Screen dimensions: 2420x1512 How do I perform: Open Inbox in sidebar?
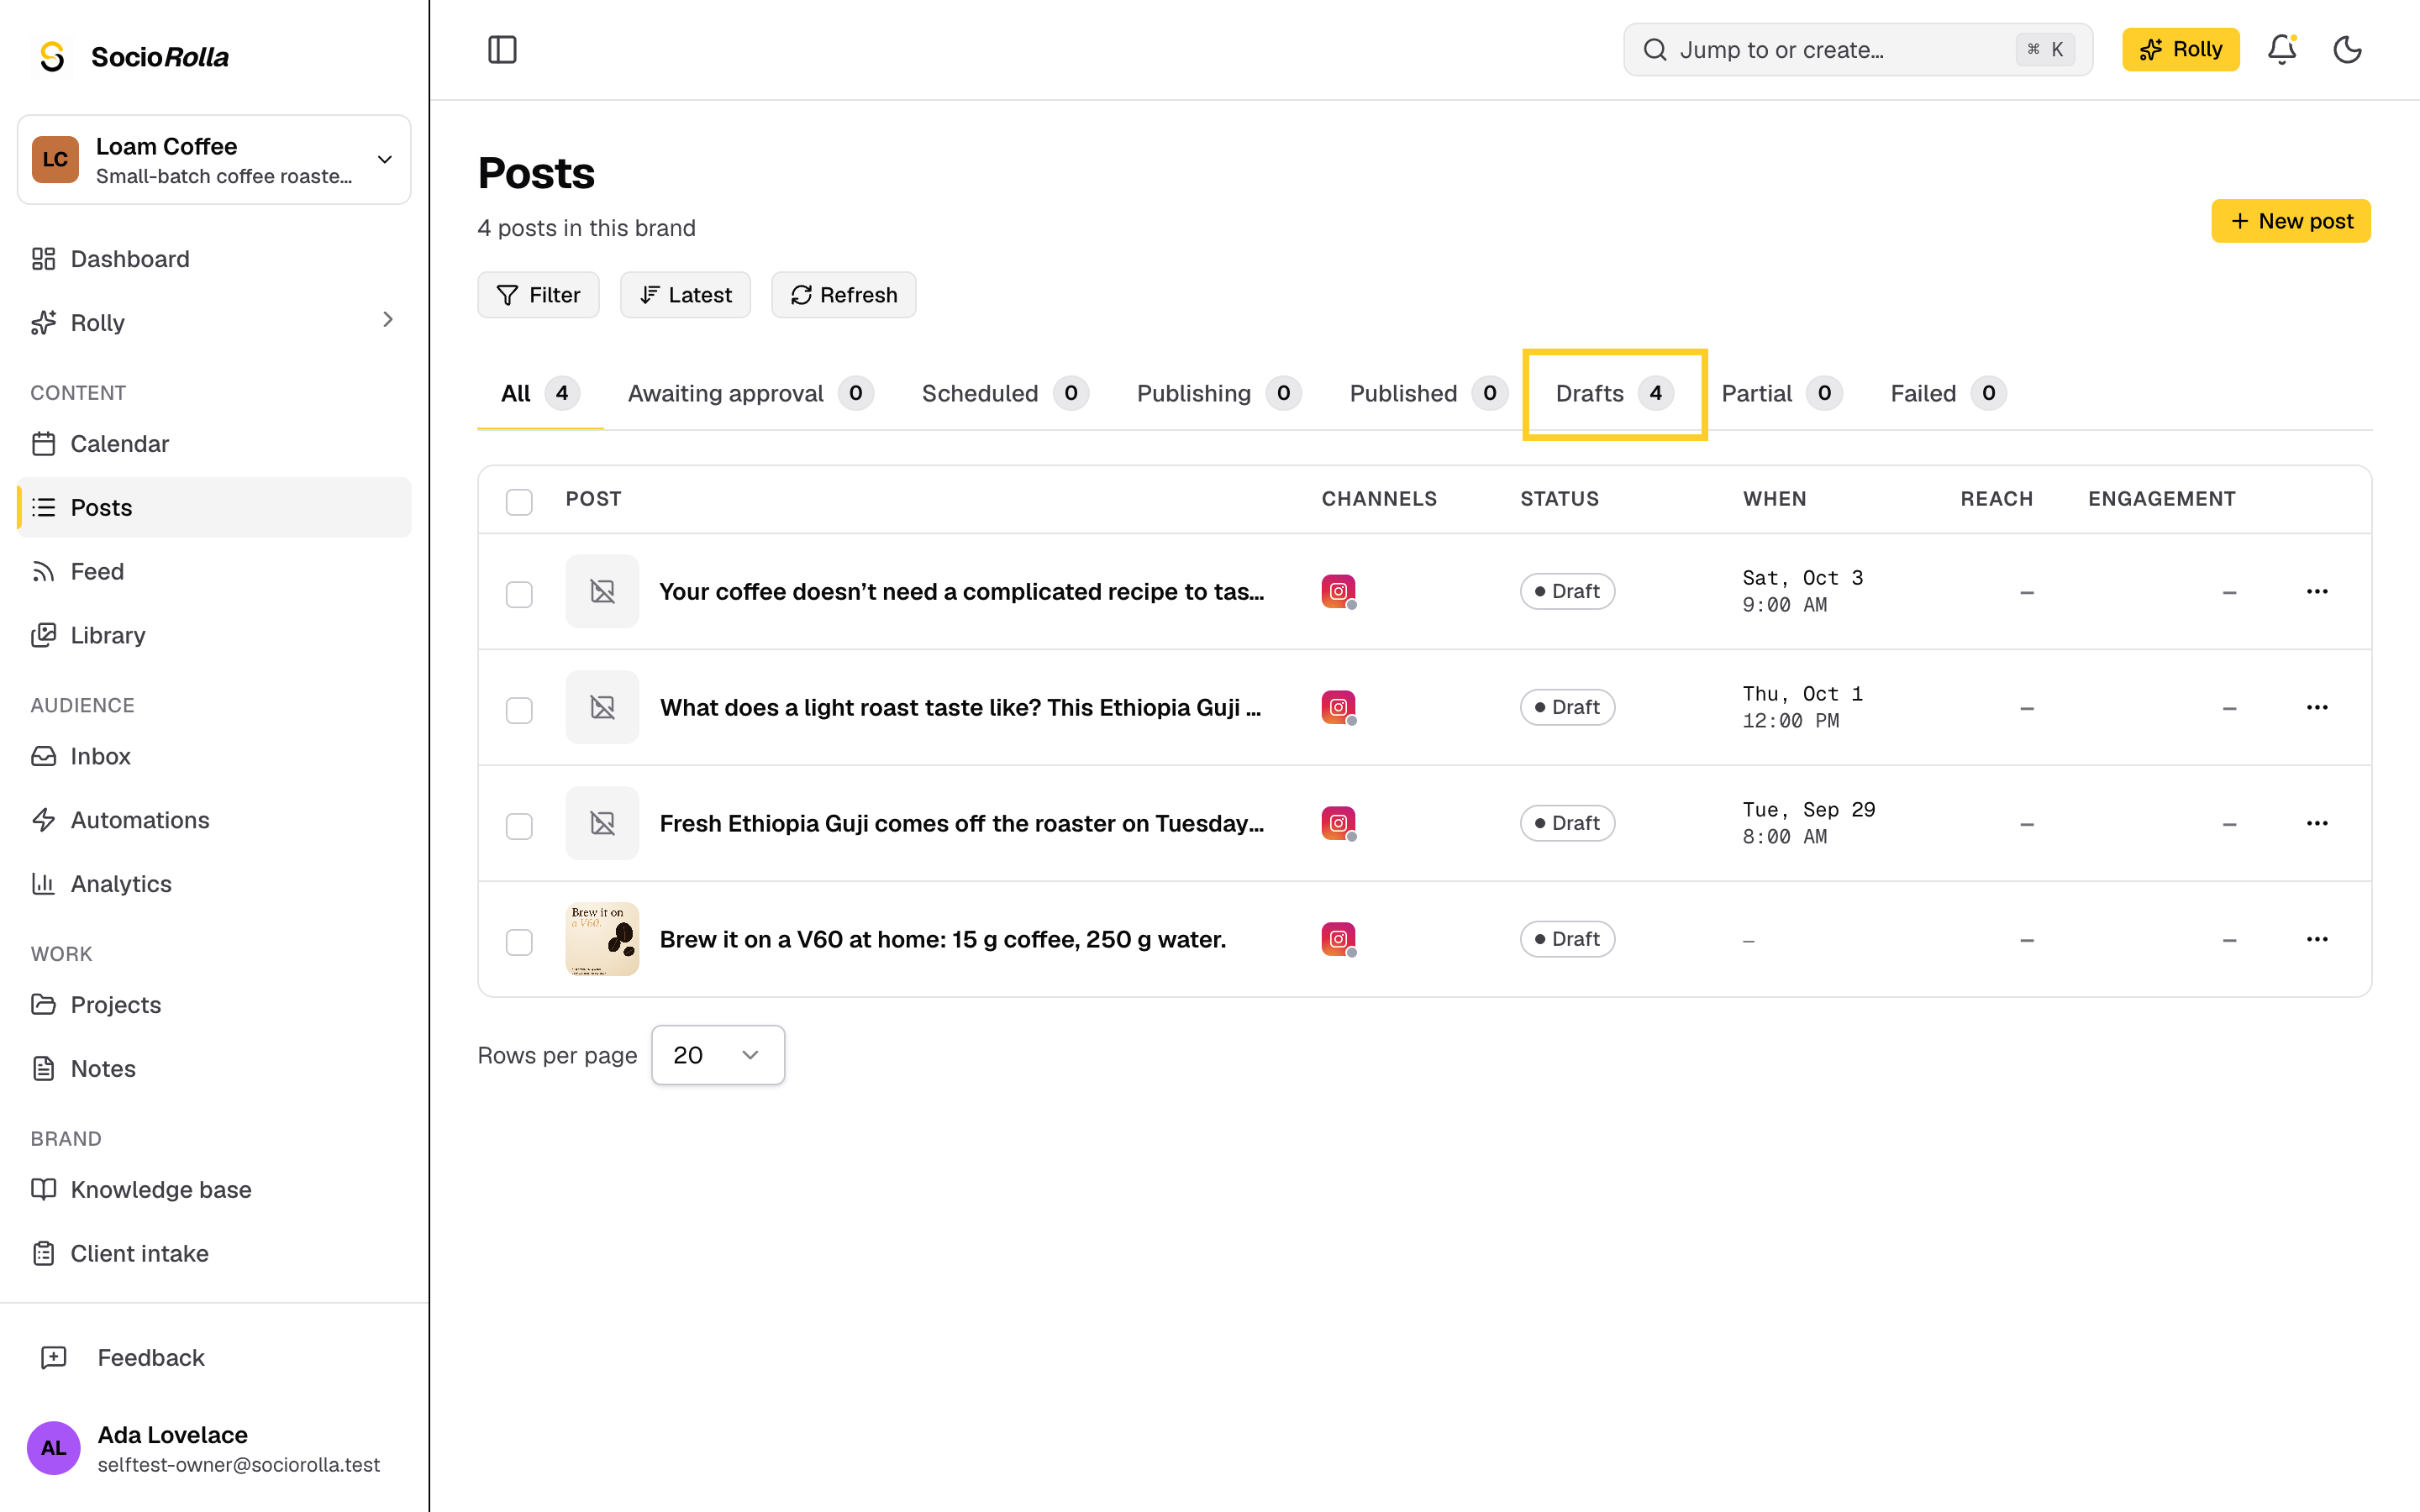[x=214, y=756]
